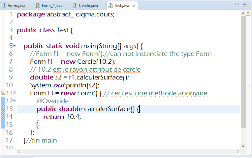Click 'Cercle(10.2);' constructor call on line 7

pyautogui.click(x=96, y=62)
